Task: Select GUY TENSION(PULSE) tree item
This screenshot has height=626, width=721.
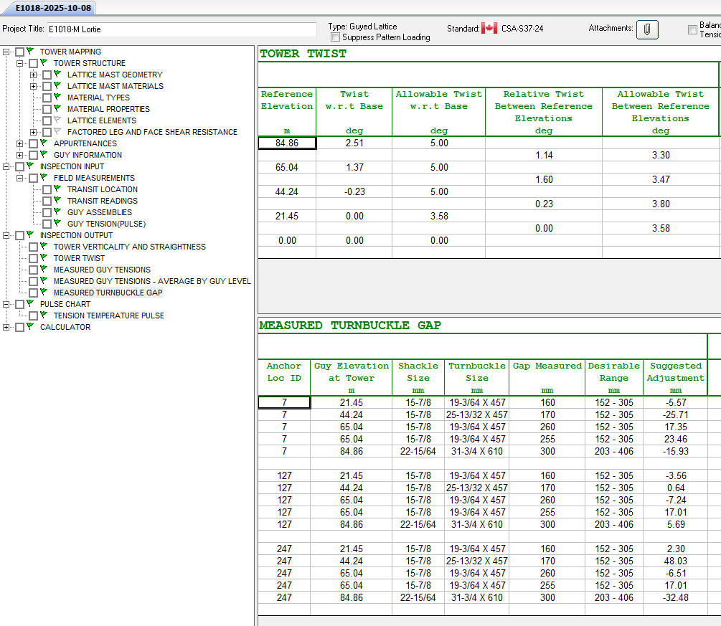Action: (x=106, y=224)
